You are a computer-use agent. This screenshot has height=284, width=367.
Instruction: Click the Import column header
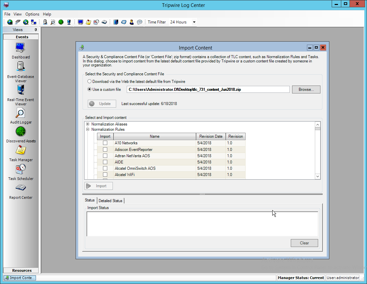coord(105,136)
